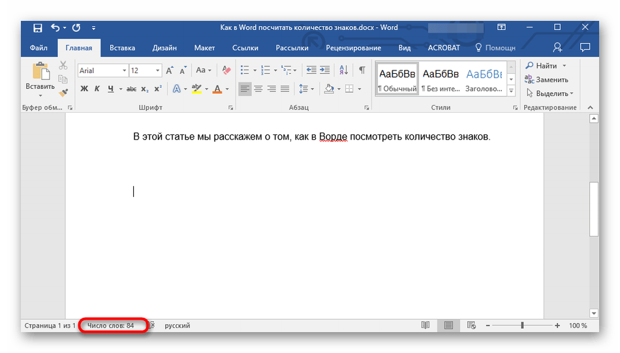Viewport: 620px width, 353px height.
Task: Open the Arial font name dropdown
Action: click(124, 70)
